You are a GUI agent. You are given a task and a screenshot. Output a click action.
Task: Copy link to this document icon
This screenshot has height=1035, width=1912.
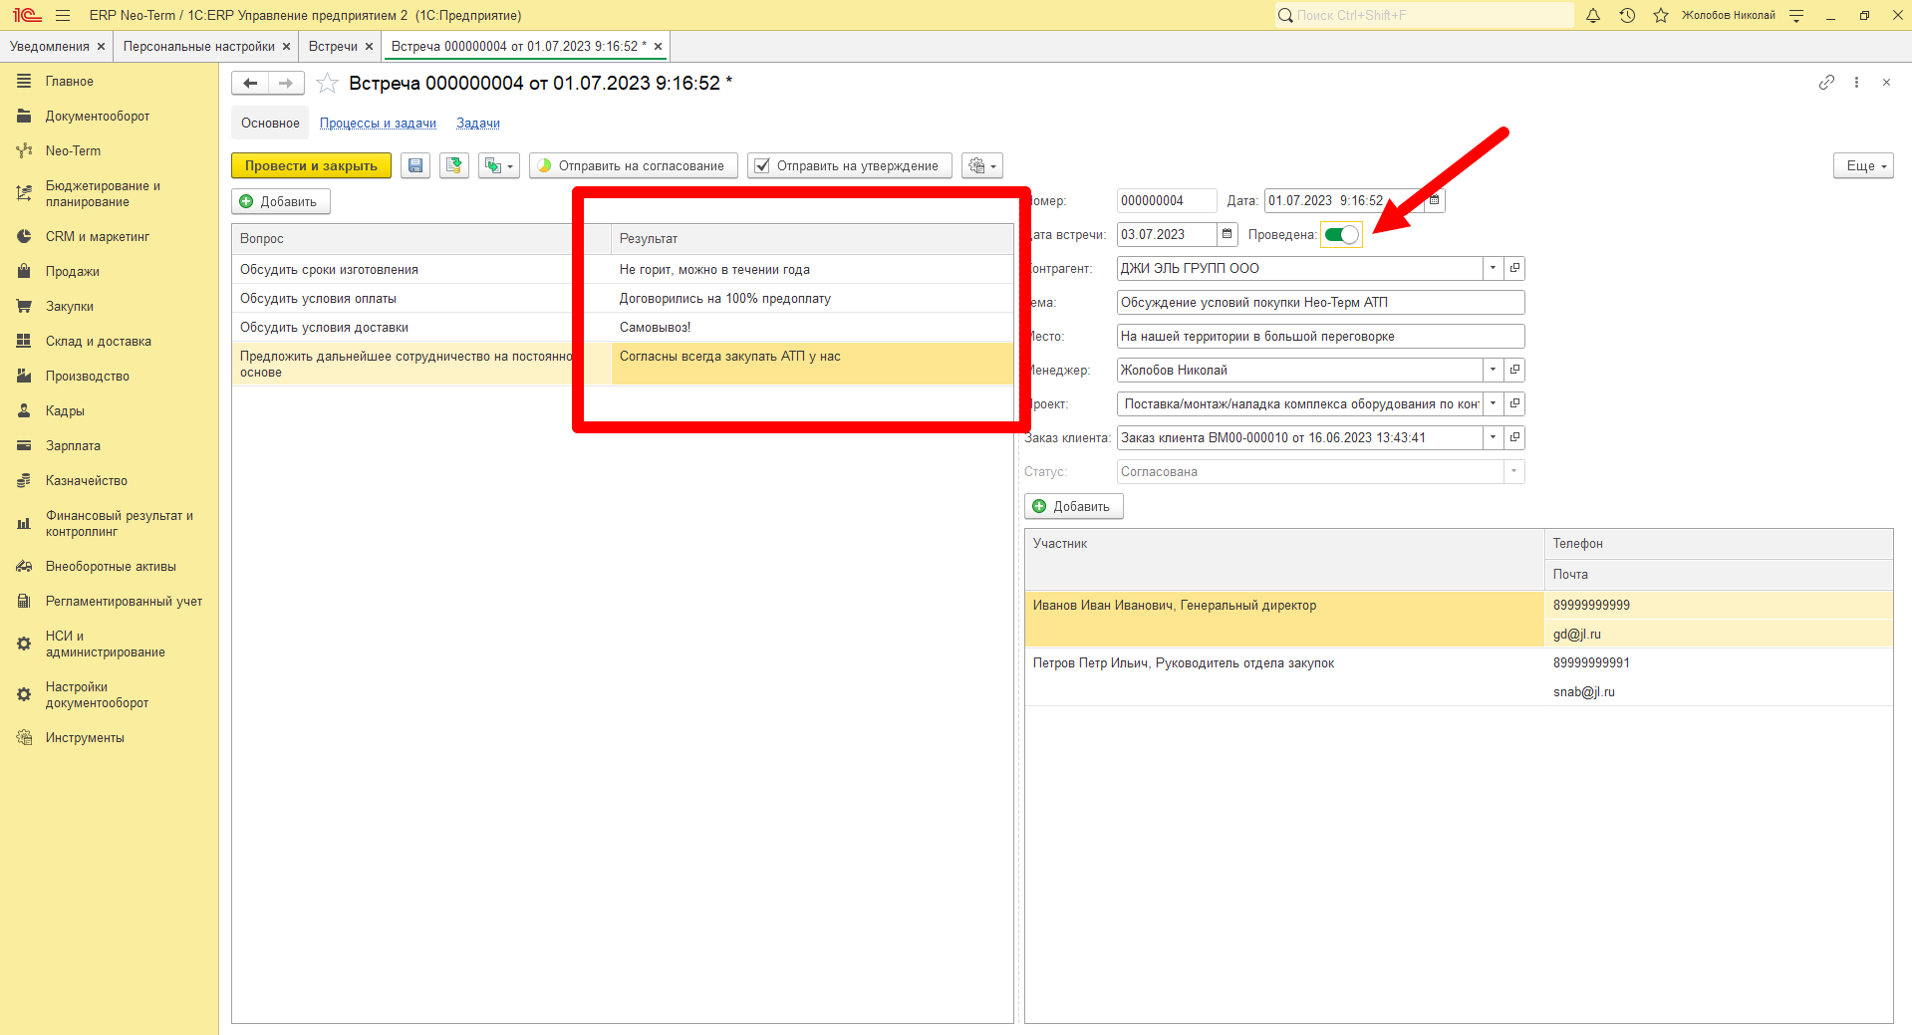click(1826, 83)
